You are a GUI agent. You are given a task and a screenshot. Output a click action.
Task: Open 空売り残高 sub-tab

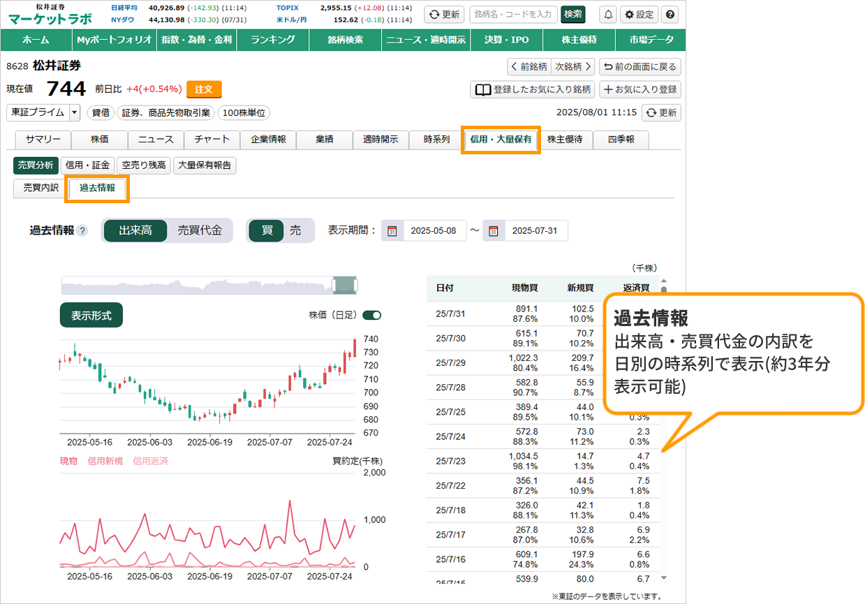pyautogui.click(x=143, y=165)
